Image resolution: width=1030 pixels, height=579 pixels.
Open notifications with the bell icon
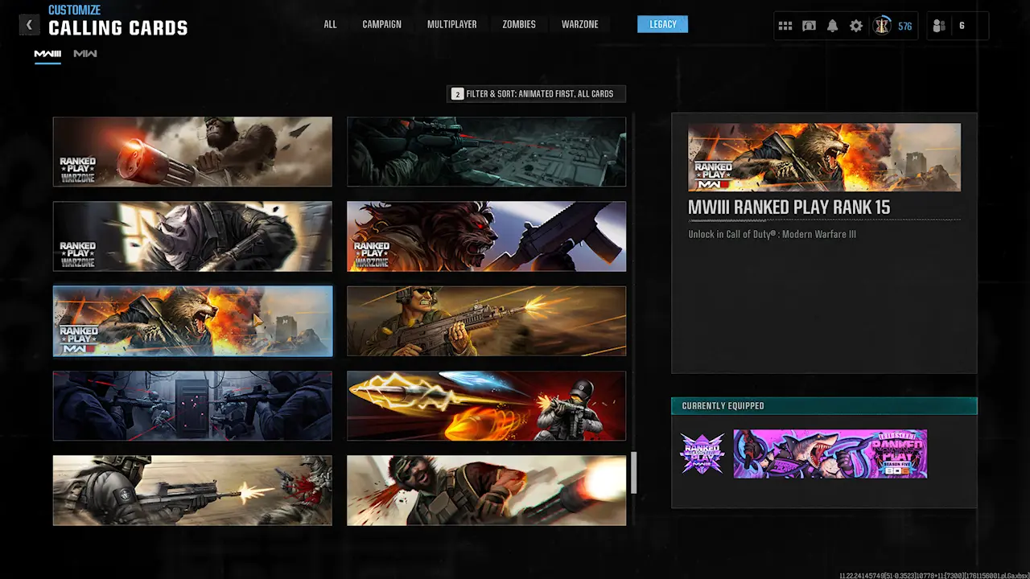click(x=832, y=26)
